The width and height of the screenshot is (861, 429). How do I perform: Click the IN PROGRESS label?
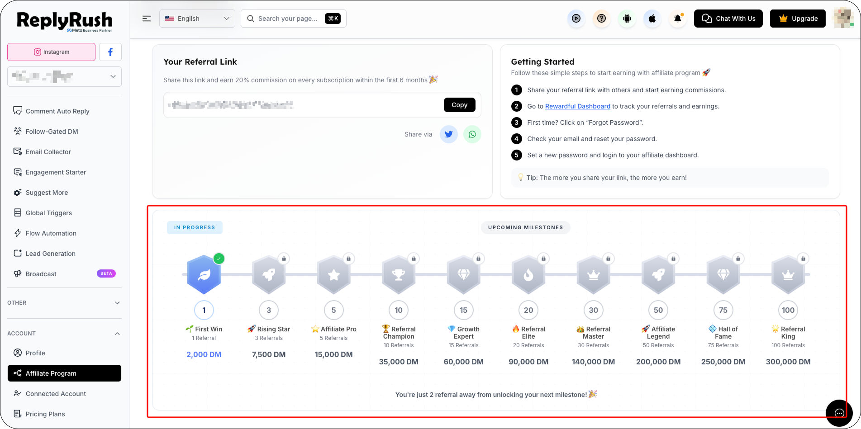pyautogui.click(x=195, y=227)
